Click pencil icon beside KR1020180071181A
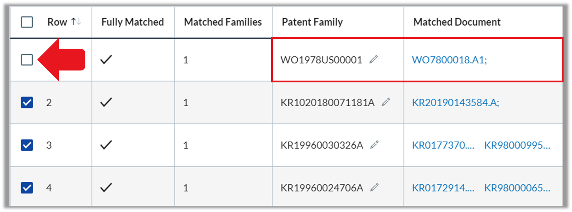 click(386, 102)
